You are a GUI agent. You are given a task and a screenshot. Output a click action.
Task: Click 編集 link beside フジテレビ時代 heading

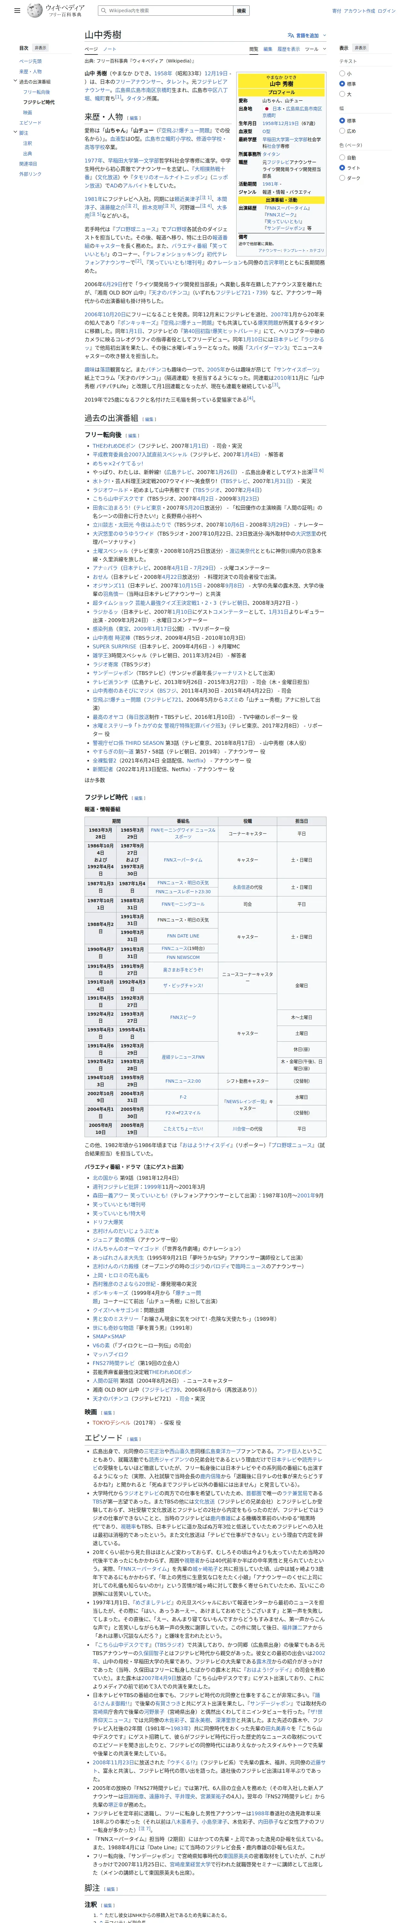[x=139, y=798]
